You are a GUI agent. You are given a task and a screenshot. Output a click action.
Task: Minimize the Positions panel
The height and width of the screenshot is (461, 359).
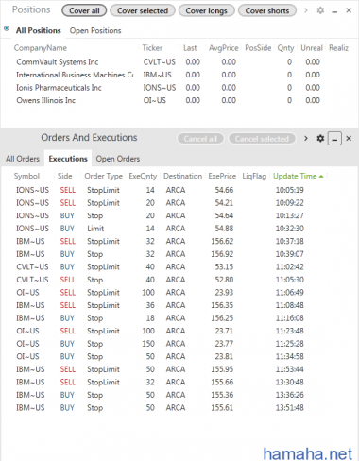[334, 11]
